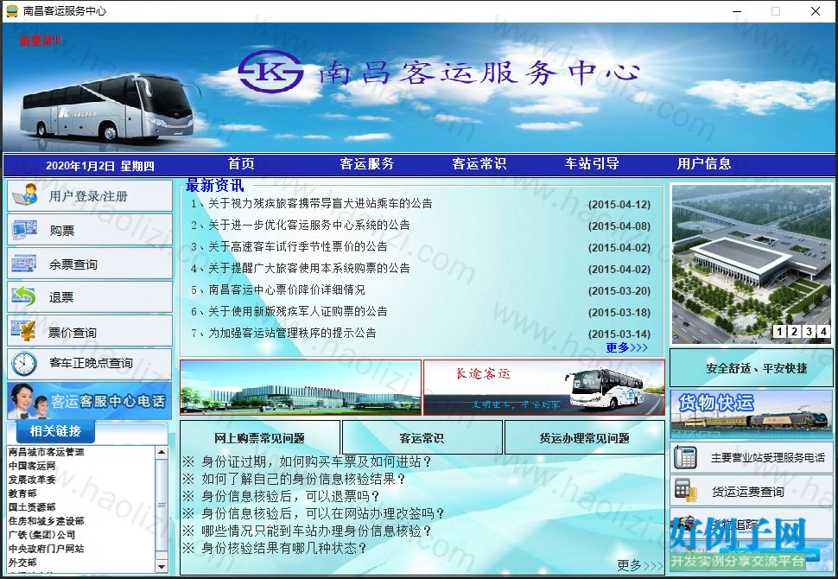838x579 pixels.
Task: Click the bus app icon in title bar
Action: 11,10
